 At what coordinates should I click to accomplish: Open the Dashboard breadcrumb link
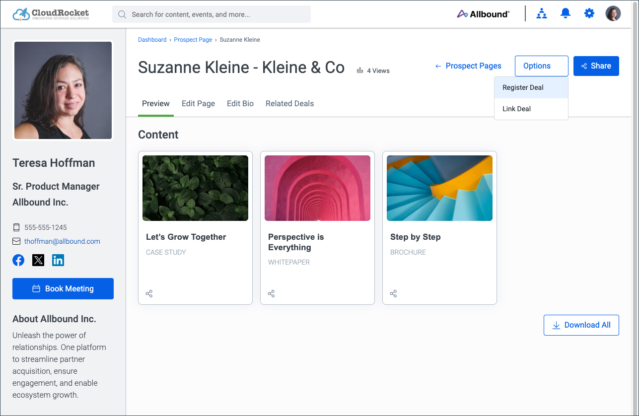coord(152,40)
